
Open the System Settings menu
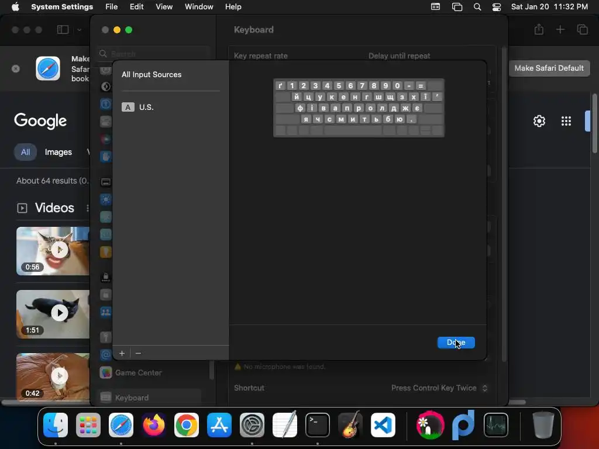(x=62, y=6)
